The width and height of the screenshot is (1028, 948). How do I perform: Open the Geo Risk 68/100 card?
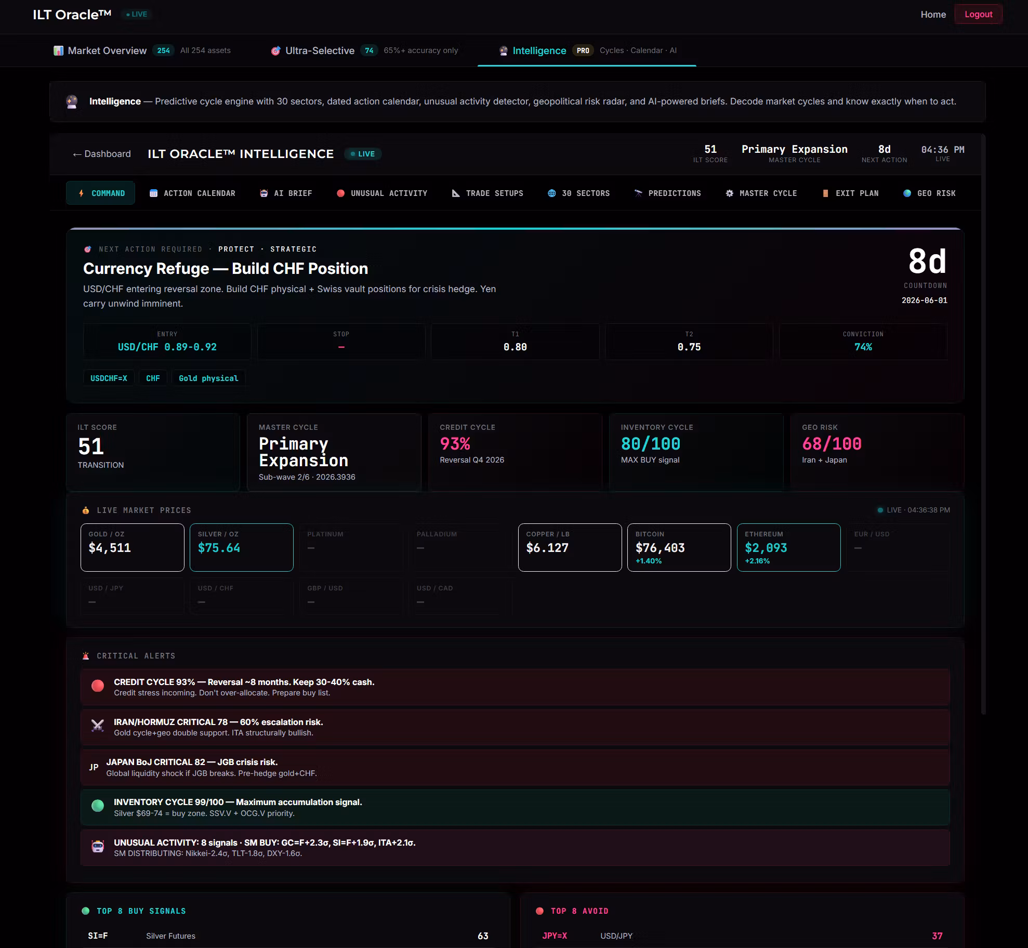tap(877, 452)
